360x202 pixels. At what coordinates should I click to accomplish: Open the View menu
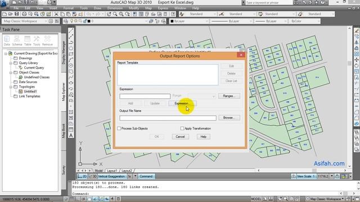(x=40, y=8)
